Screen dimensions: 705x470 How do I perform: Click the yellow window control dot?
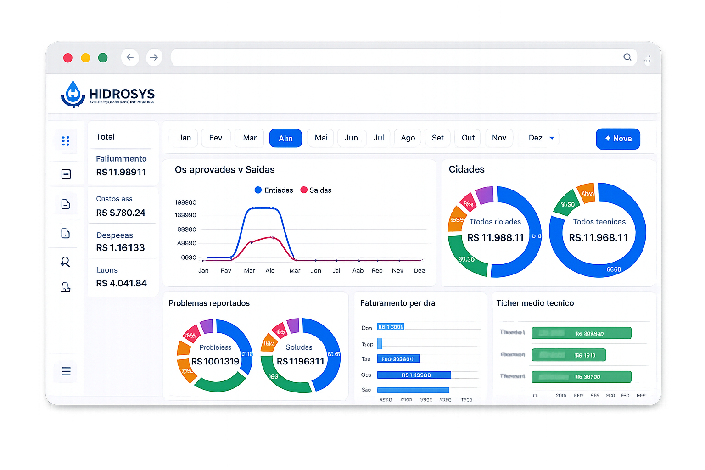tap(85, 58)
